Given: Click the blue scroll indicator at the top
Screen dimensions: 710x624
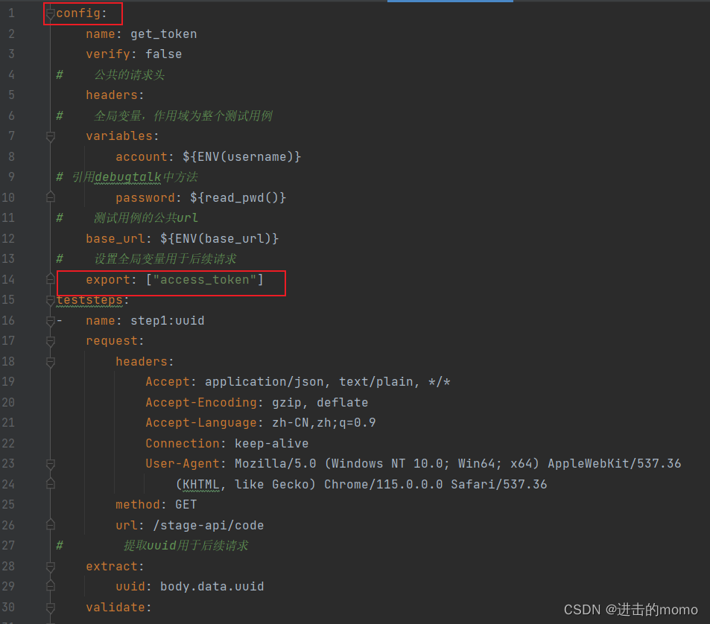Looking at the screenshot, I should coord(450,2).
